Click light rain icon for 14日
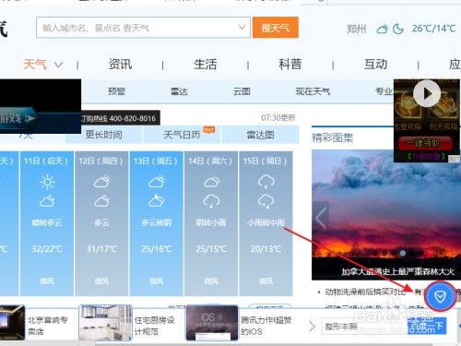Viewport: 461px width, 346px height. pos(211,201)
